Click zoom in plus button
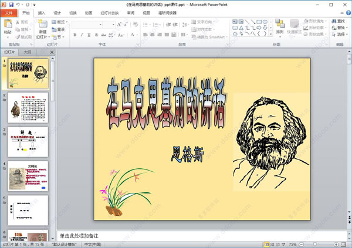Screen dimensions: 352x248 click(336, 244)
